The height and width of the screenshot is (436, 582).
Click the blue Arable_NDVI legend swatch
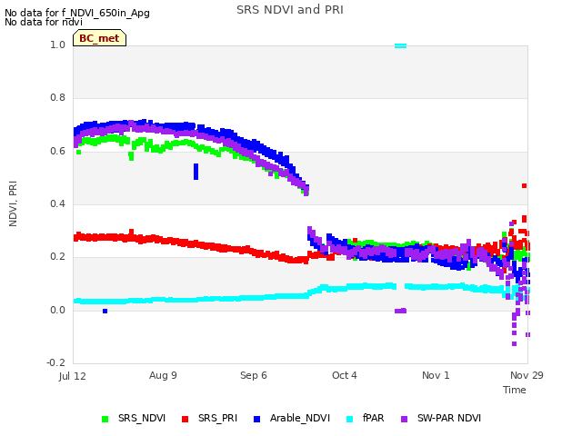(x=256, y=420)
